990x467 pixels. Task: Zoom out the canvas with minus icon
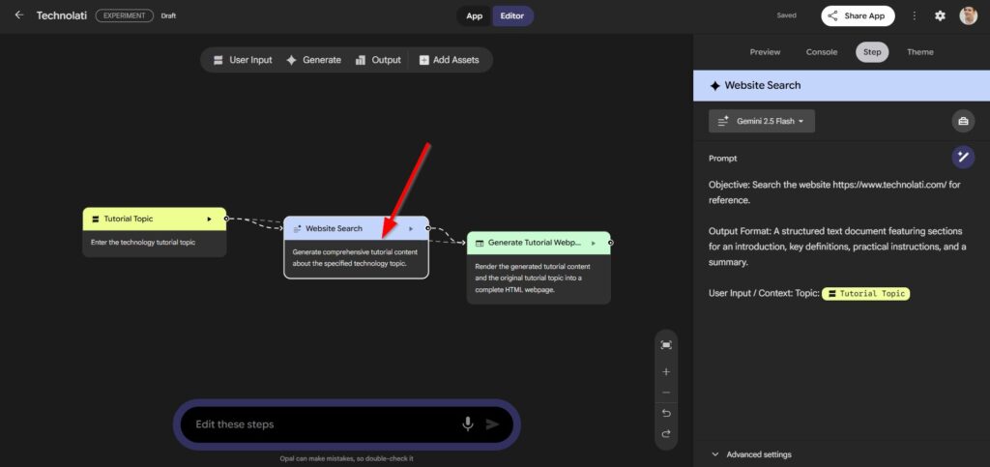(x=666, y=393)
